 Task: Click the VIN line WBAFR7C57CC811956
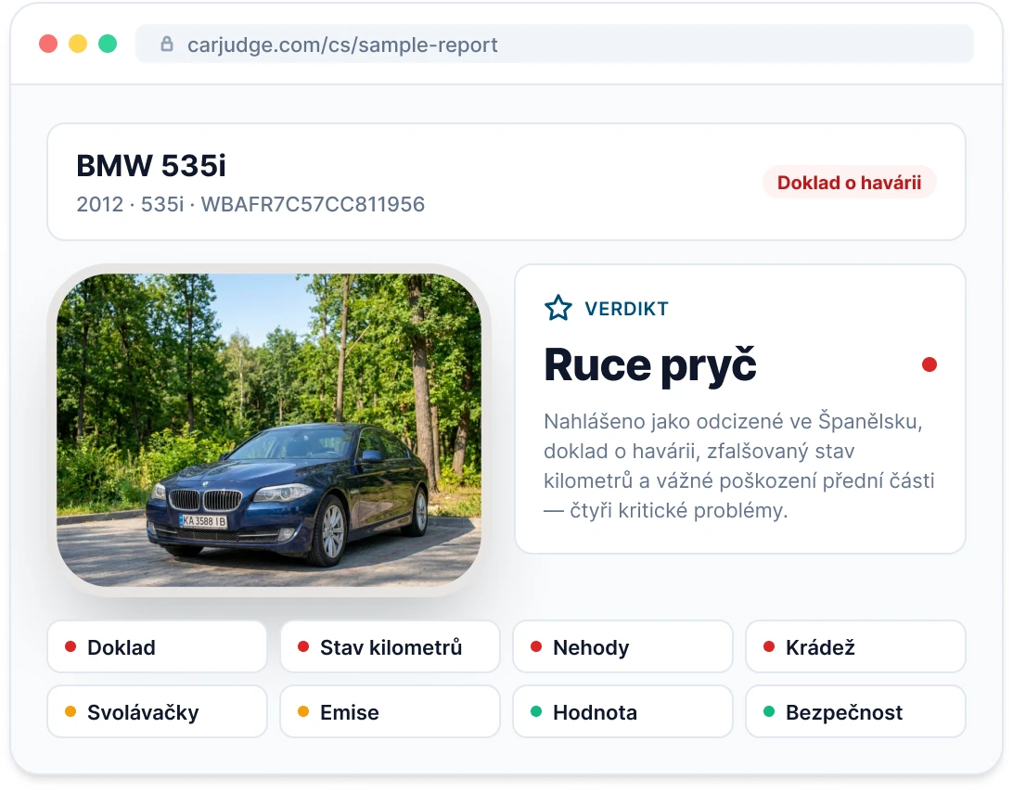(250, 204)
